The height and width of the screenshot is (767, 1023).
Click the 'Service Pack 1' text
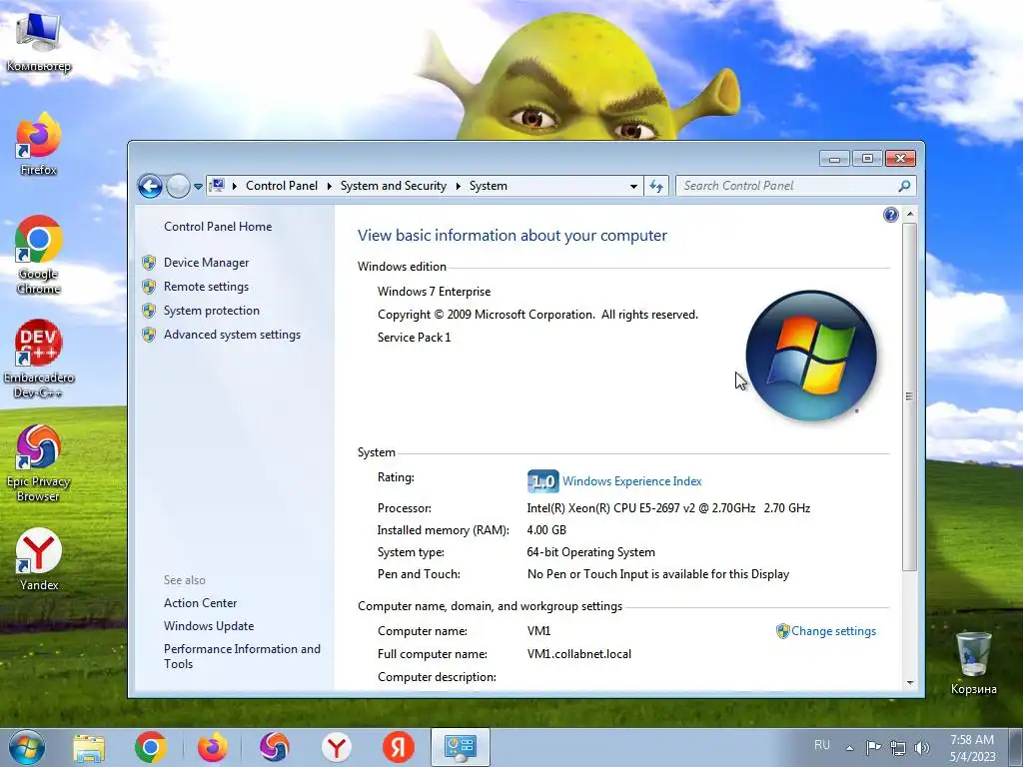415,338
